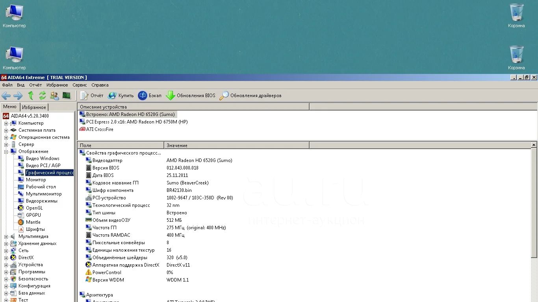Select the Шрифты tree item

(x=32, y=229)
